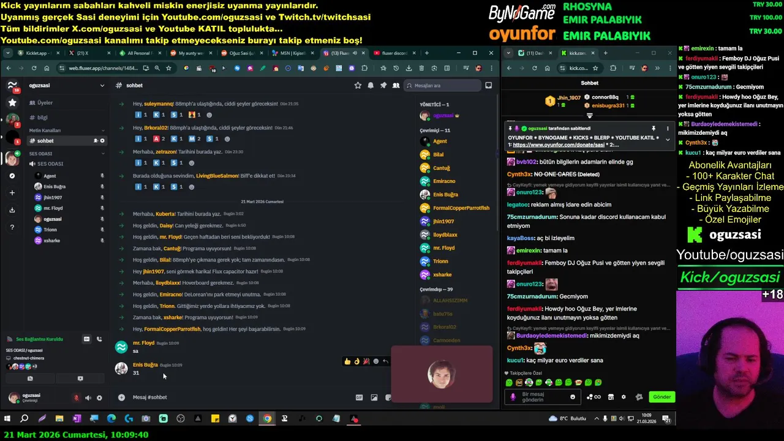Open the starred favorites server icon
Viewport: 784px width, 441px height.
[12, 103]
